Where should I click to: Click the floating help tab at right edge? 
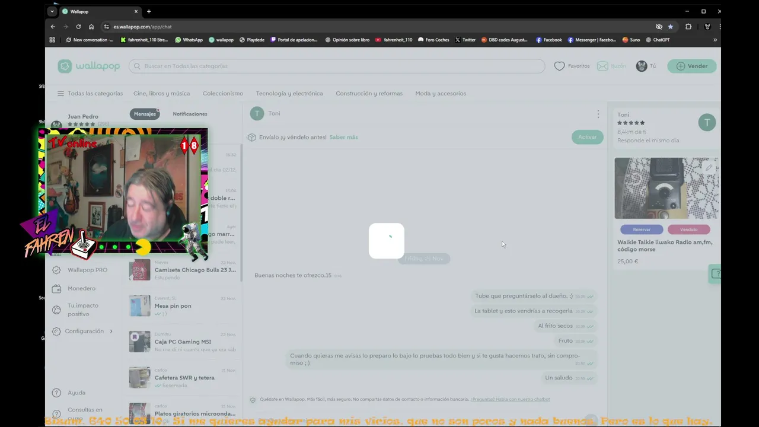[715, 273]
